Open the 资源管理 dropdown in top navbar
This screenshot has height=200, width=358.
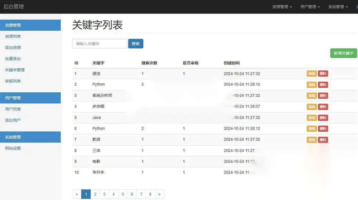click(282, 7)
